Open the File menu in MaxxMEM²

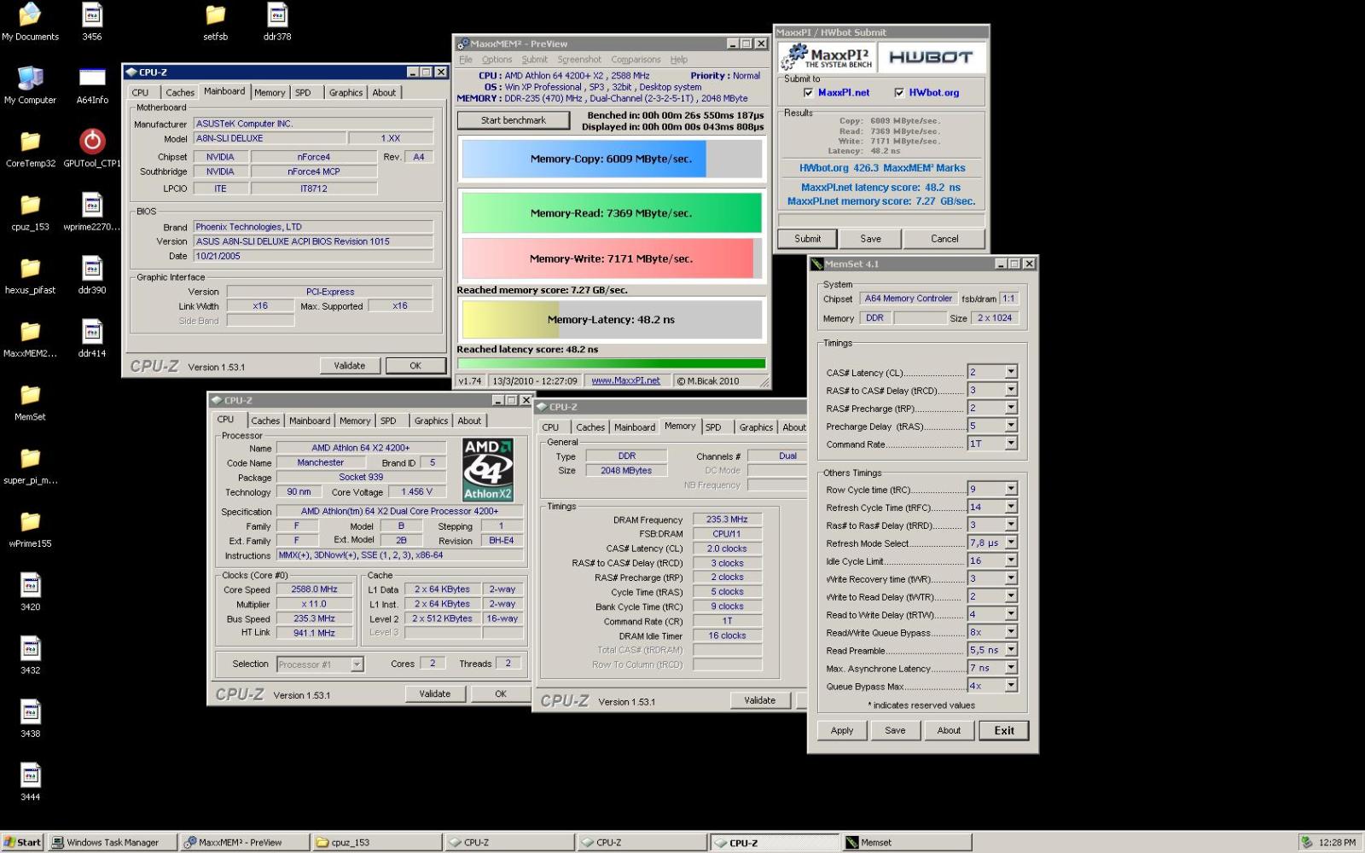466,60
